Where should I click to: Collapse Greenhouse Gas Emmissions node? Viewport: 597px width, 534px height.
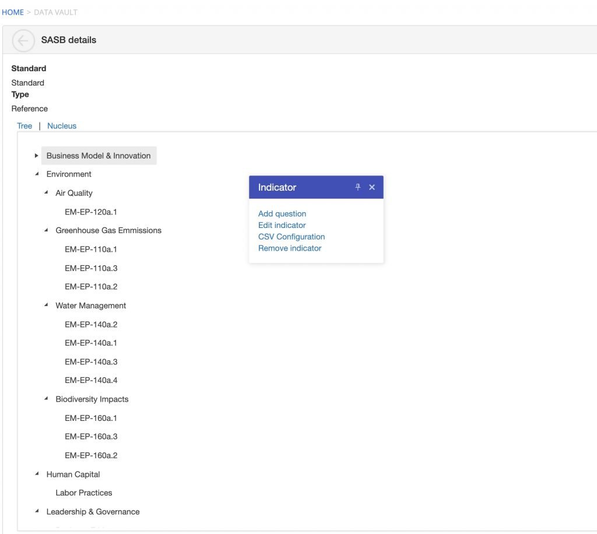(45, 230)
